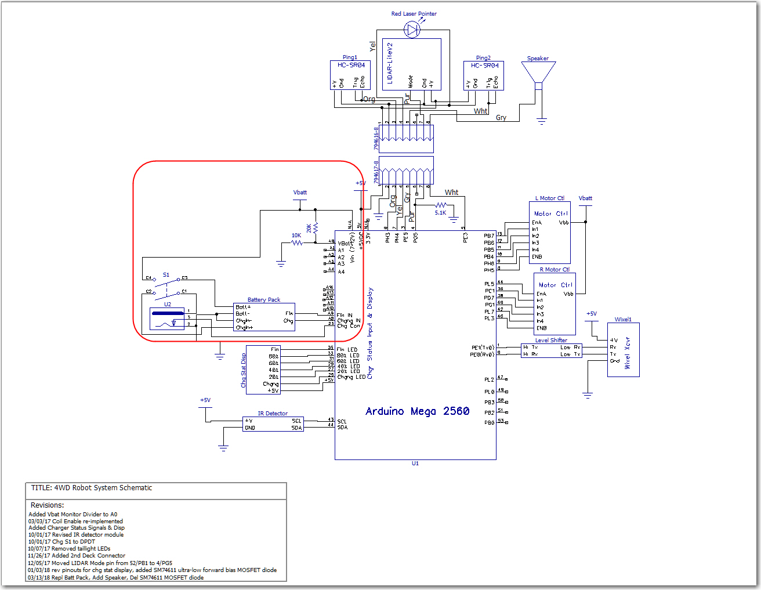761x590 pixels.
Task: Click the 5.1K resistor symbol
Action: 441,205
